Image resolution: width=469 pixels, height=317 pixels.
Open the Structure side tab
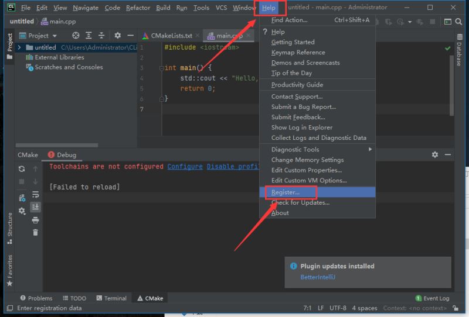pyautogui.click(x=10, y=228)
